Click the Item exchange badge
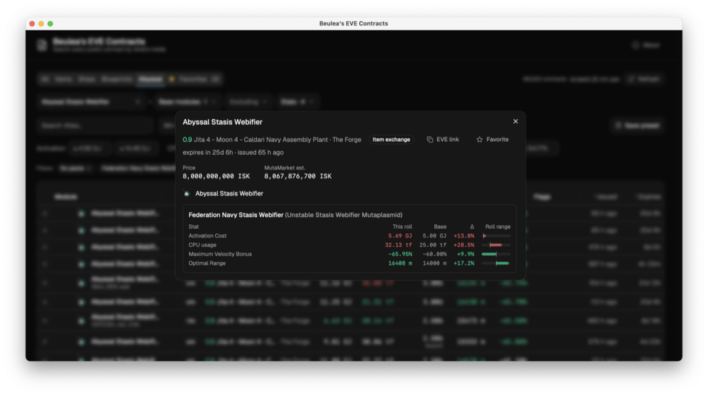Screen dimensions: 708x395 click(x=391, y=140)
